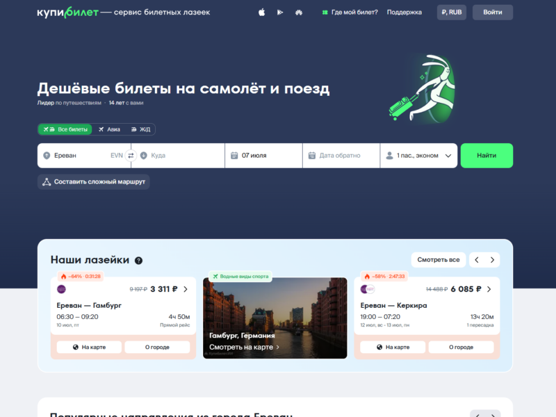
Task: Show next лазейки cards arrow
Action: coord(492,260)
